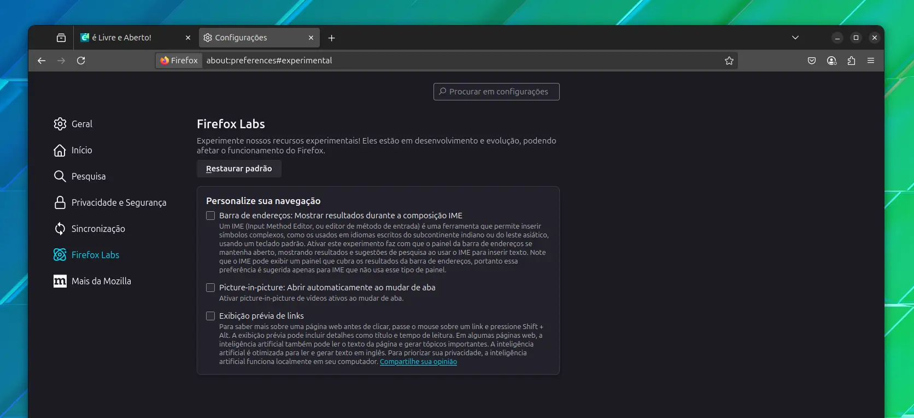Screen dimensions: 914x418
Task: Click the Mozilla 'm' logo icon
Action: pos(60,281)
